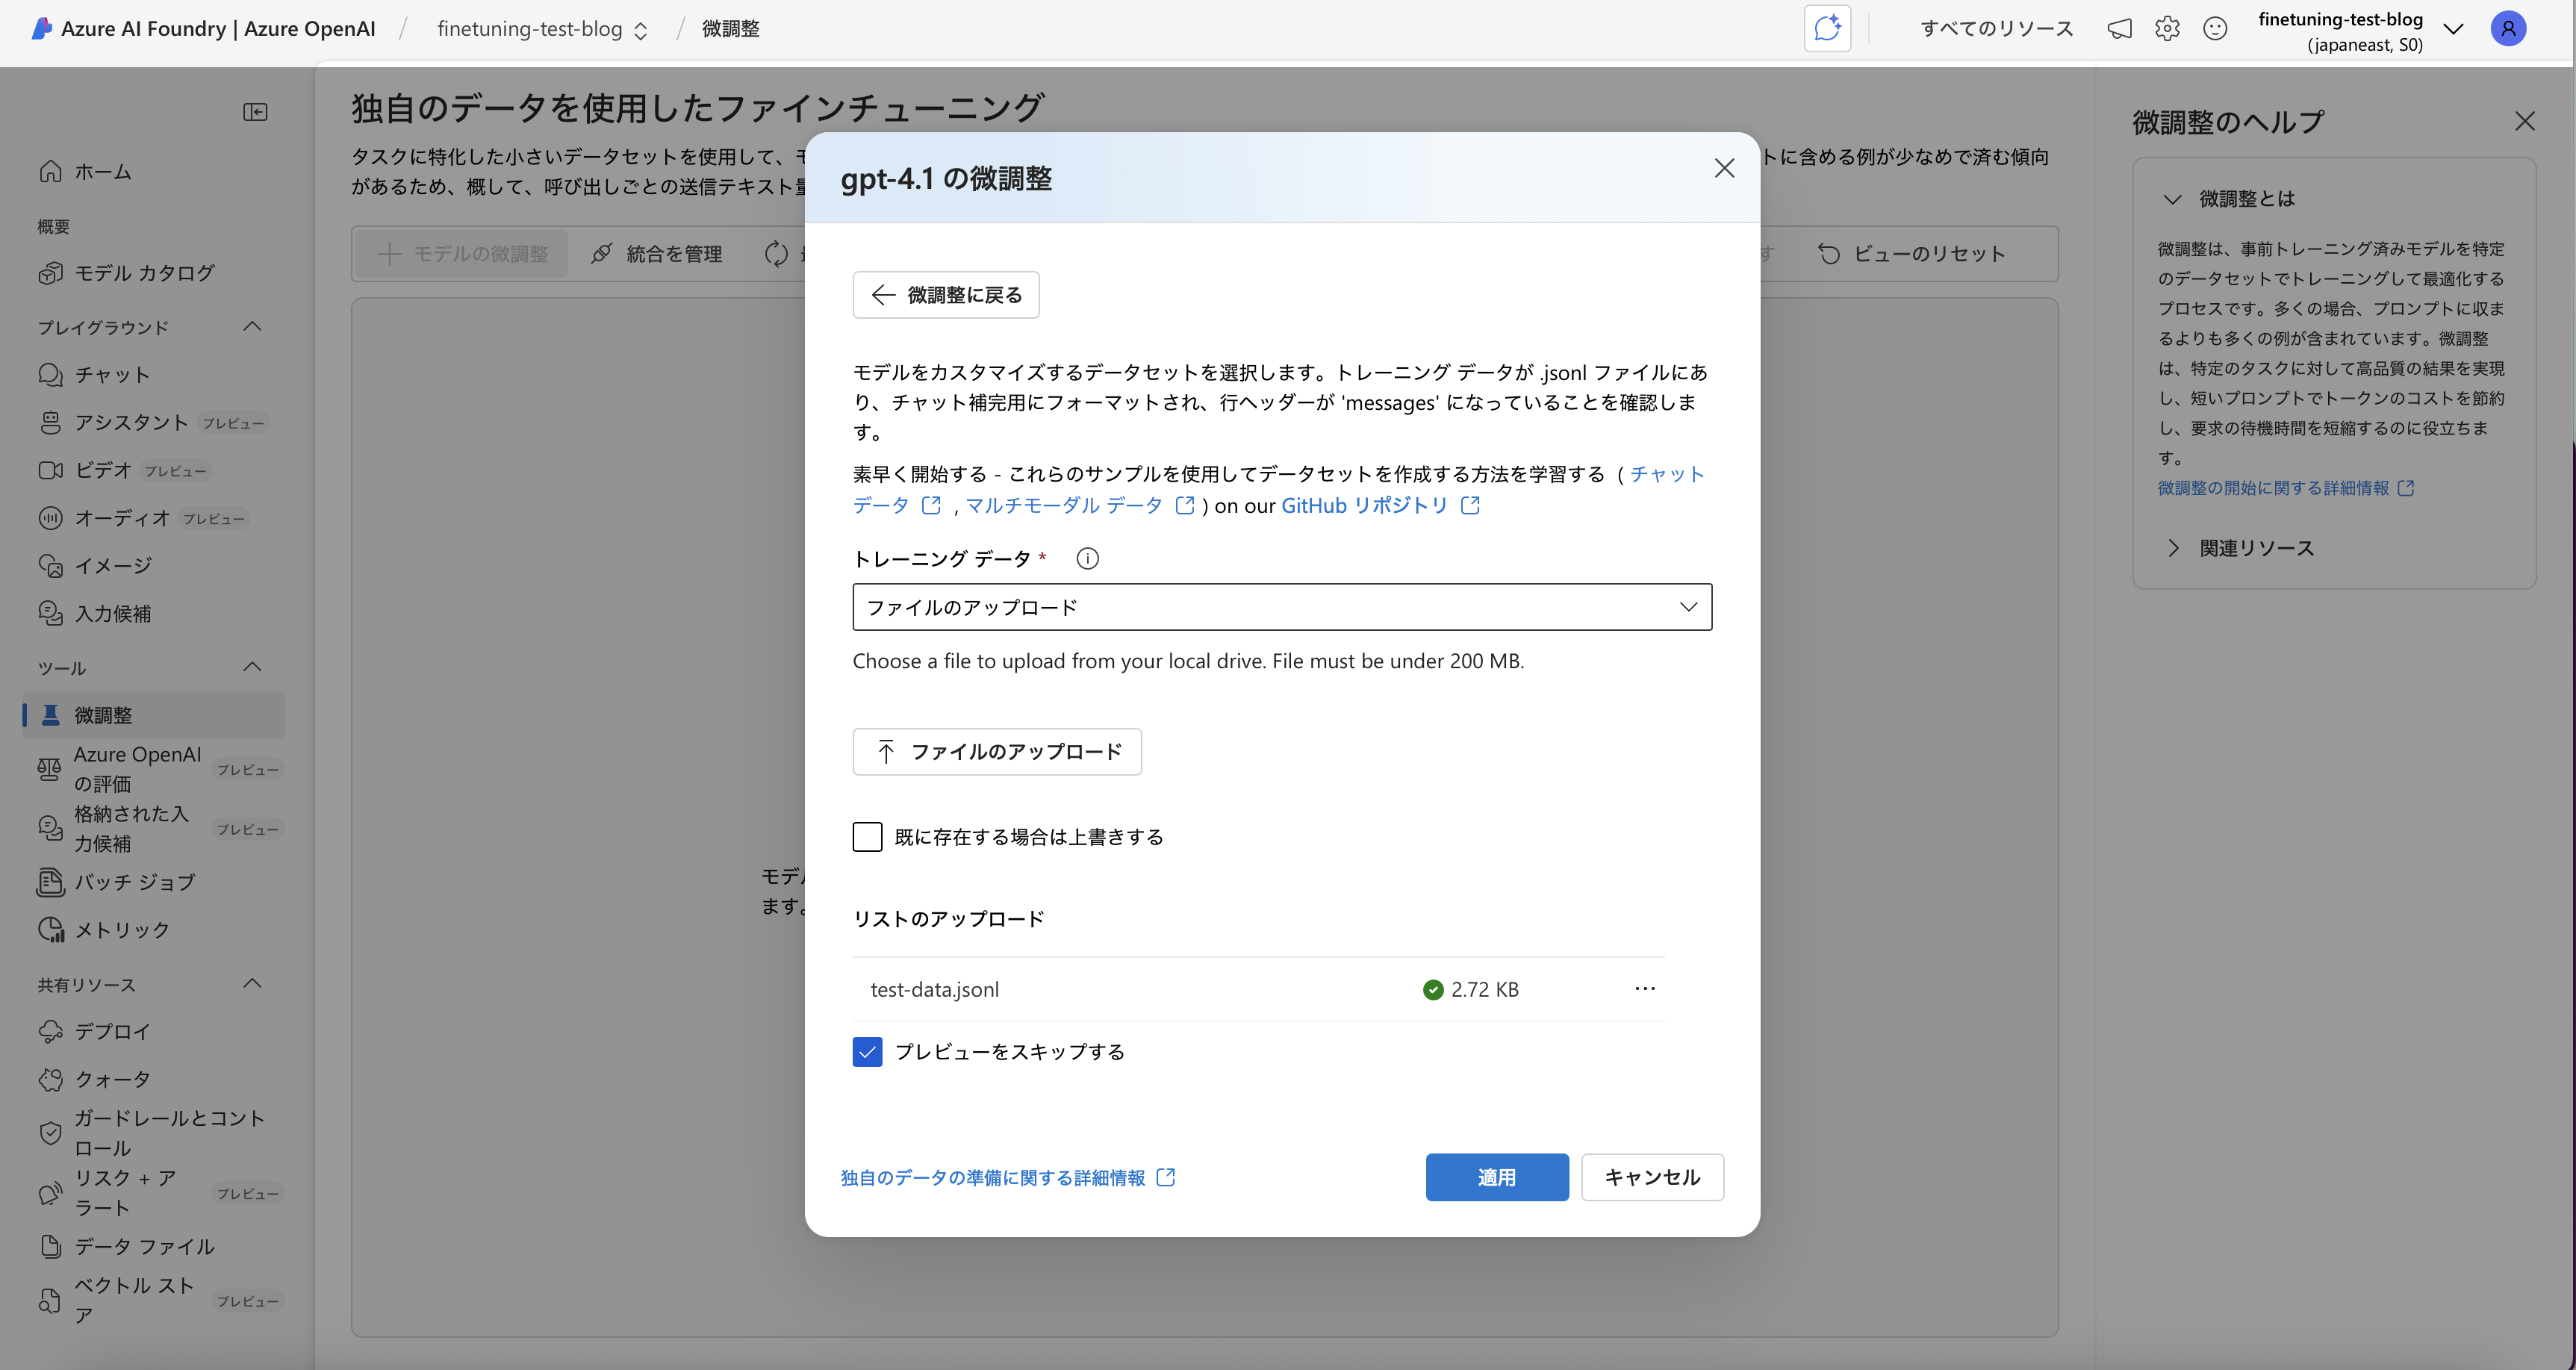Click the ファイルのアップロード upload button

pos(997,752)
